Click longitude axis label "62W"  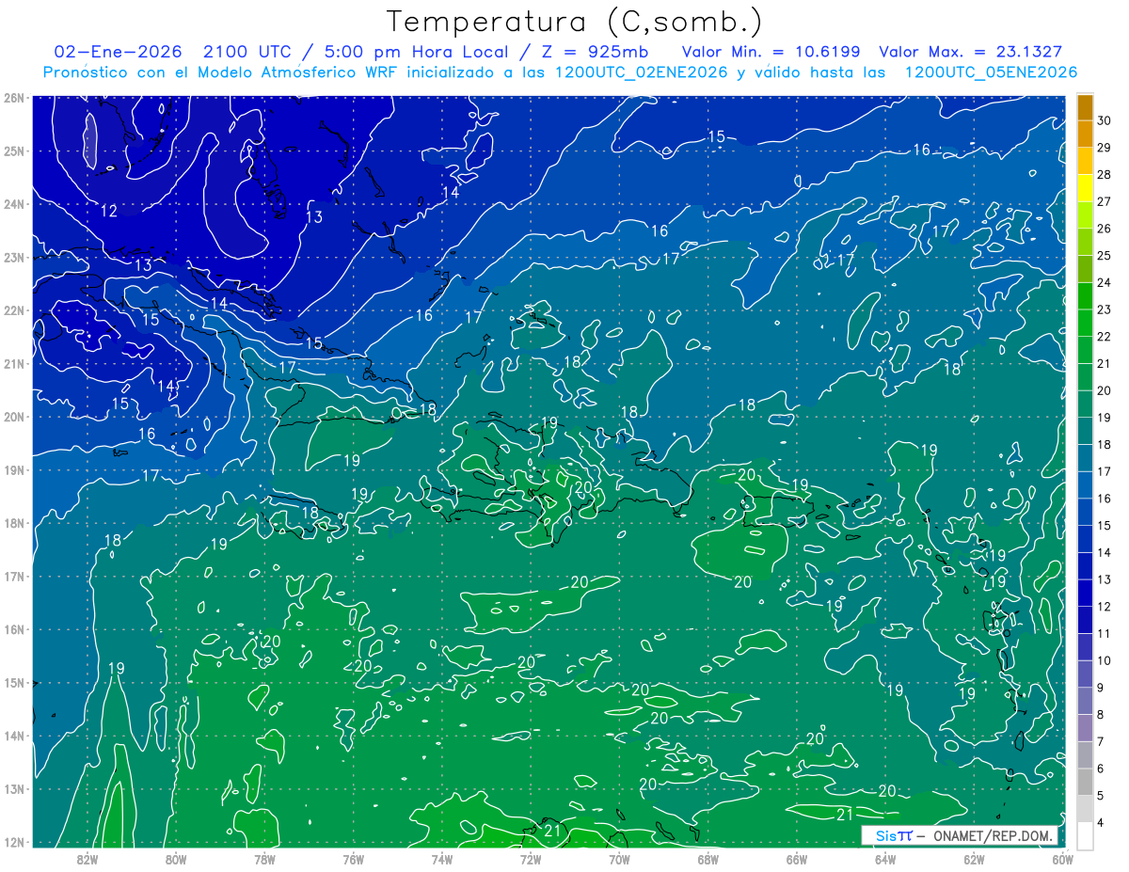(974, 859)
